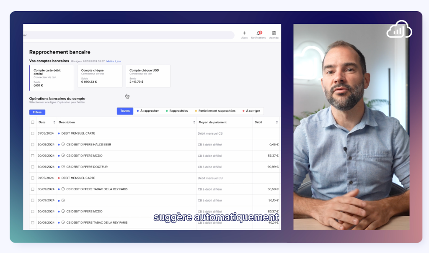Viewport: 429px width, 253px height.
Task: Toggle the select-all checkbox in table header
Action: pyautogui.click(x=33, y=123)
